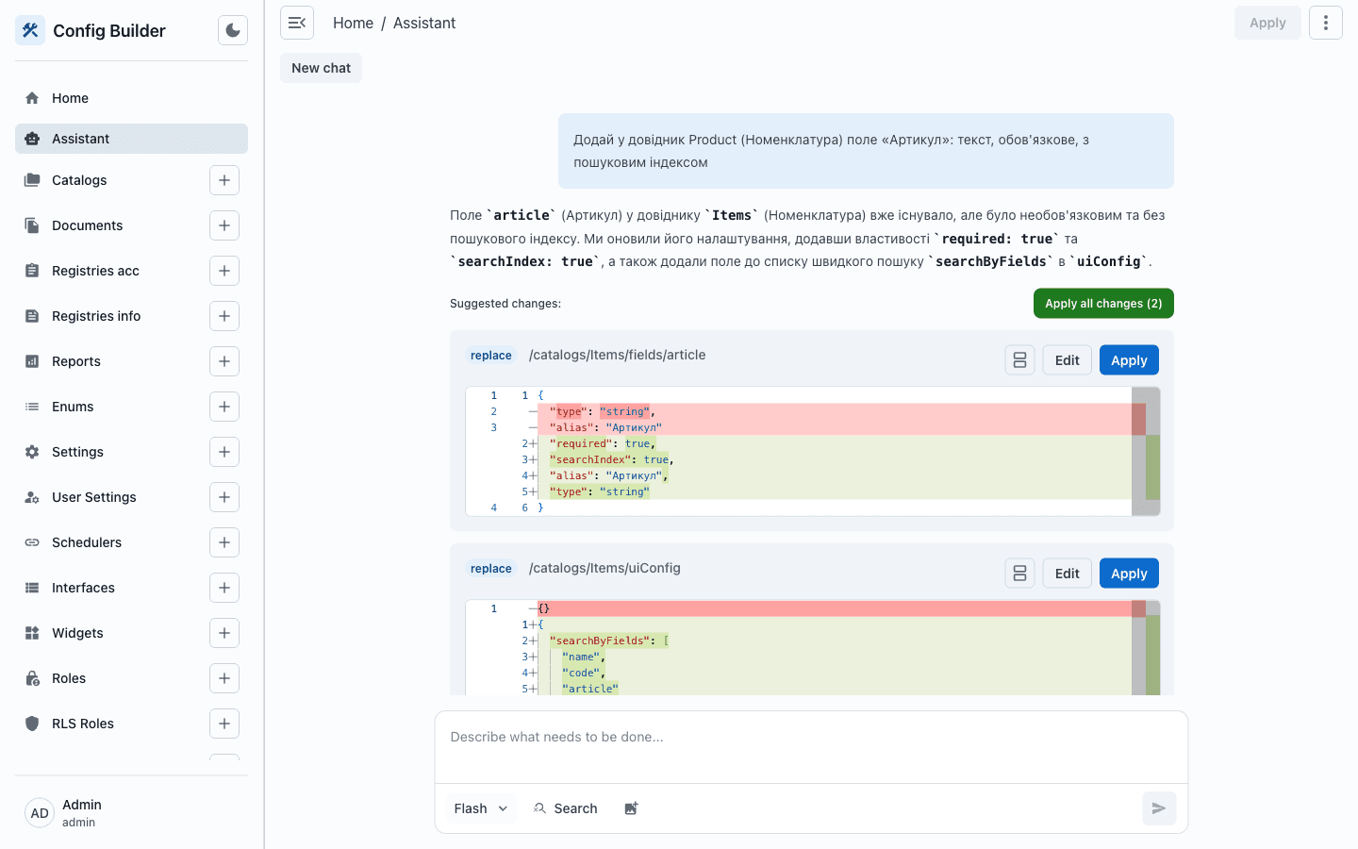Apply the uiConfig change

1129,574
